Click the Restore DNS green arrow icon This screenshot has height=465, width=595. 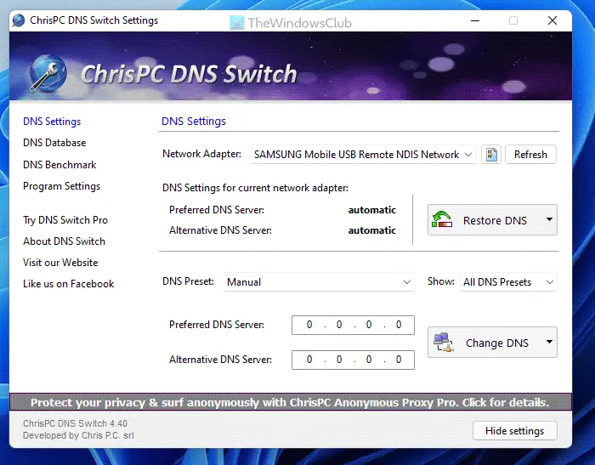pos(442,220)
